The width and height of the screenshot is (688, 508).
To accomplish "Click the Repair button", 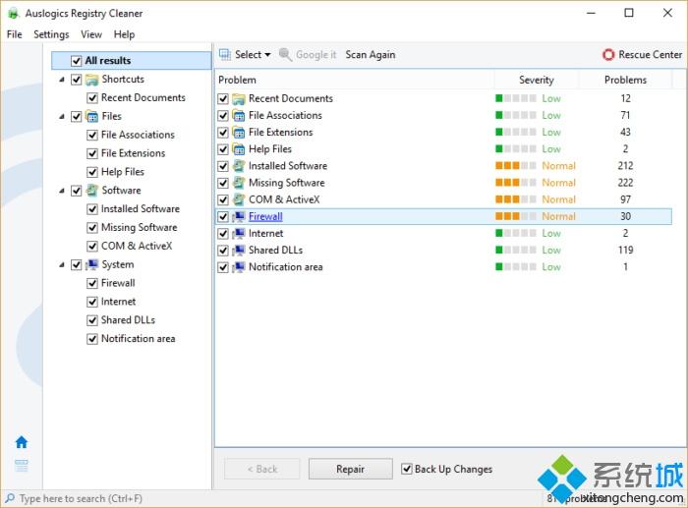I will (351, 469).
